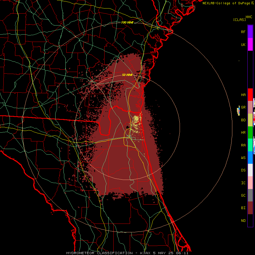Click the Hydrometeor Classification KJAX title caption

point(127,253)
